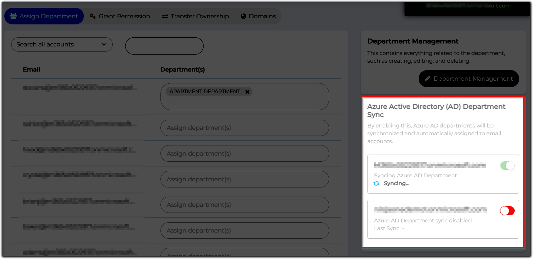Click the Azure AD Department sync disabled text
The width and height of the screenshot is (533, 259).
pos(423,220)
